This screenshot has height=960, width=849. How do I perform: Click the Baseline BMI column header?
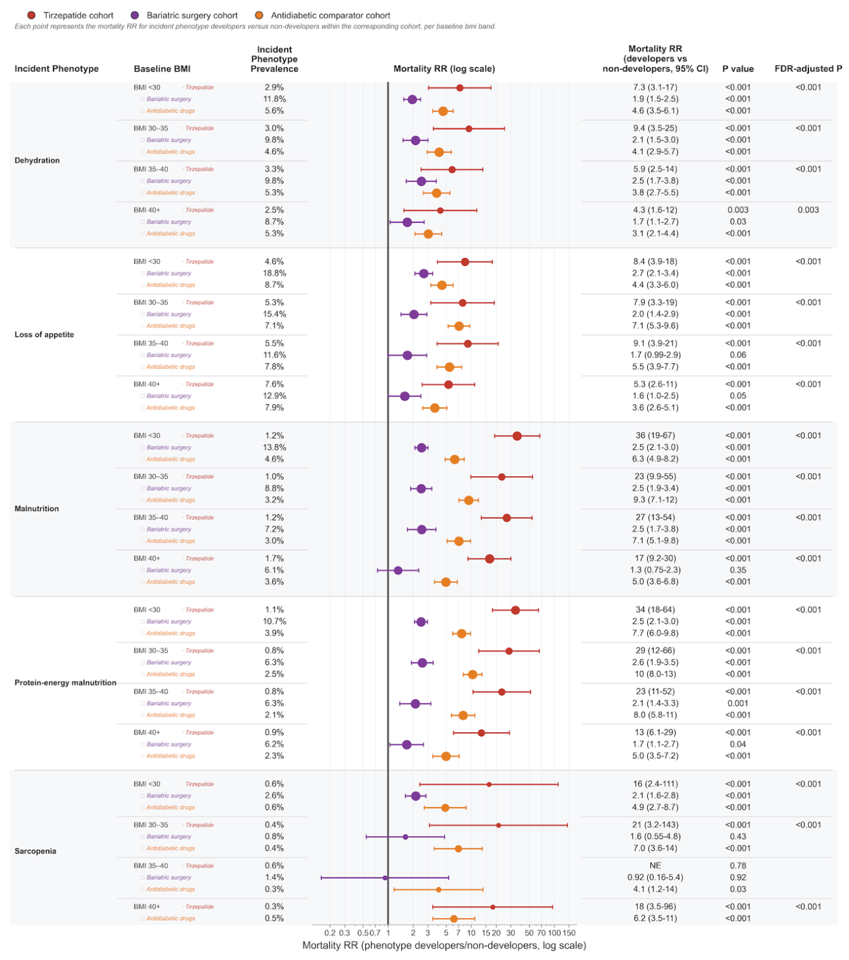tap(162, 69)
